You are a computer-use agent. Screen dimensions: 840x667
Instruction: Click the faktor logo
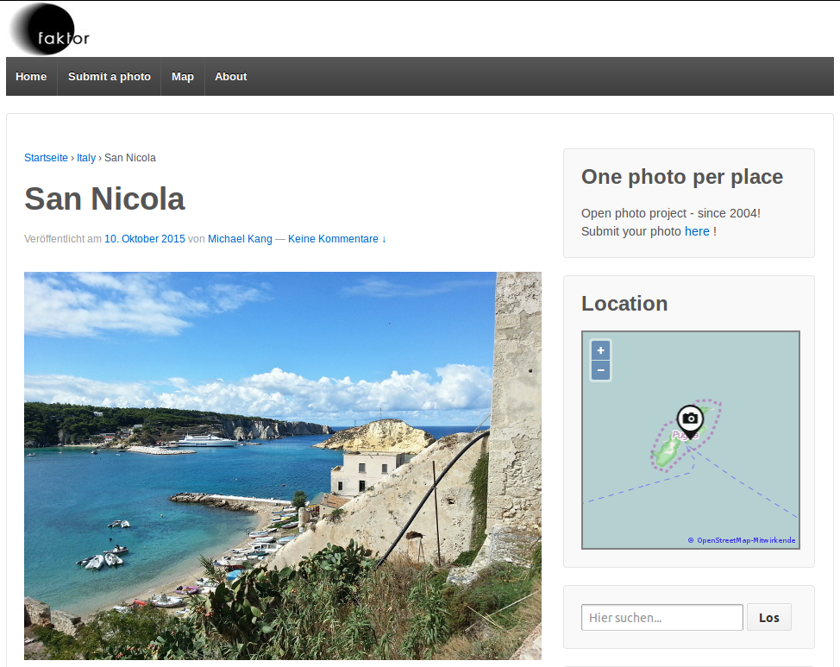point(50,29)
